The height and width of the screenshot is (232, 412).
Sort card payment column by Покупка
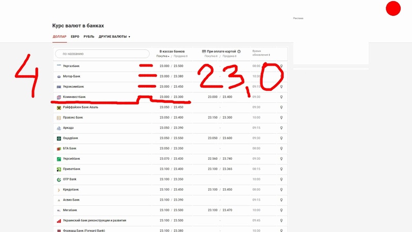[211, 56]
